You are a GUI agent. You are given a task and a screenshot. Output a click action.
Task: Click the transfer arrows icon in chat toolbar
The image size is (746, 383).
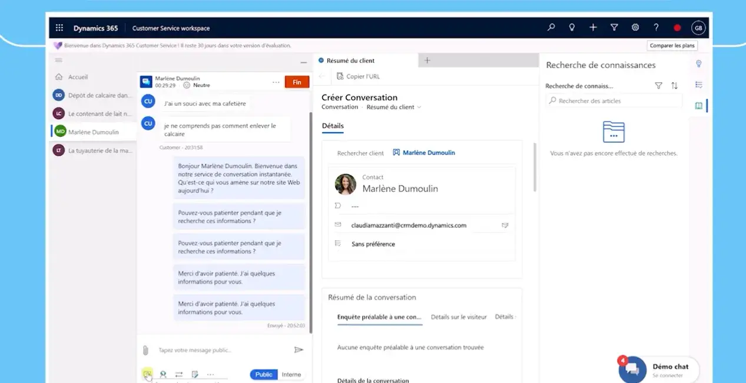click(x=179, y=374)
